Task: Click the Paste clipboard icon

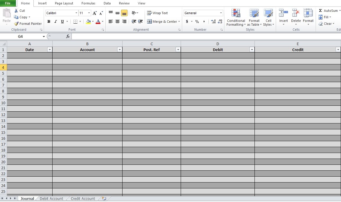Action: [x=6, y=14]
